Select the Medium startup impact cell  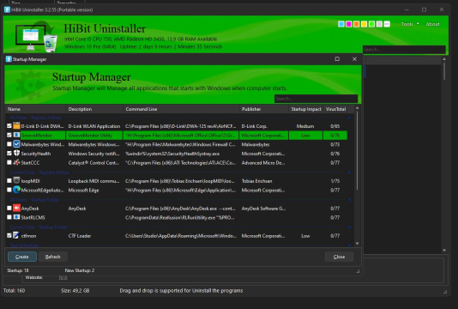305,126
